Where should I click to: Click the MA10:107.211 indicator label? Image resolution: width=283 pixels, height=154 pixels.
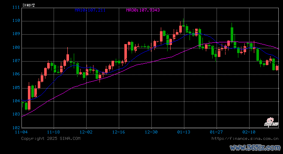[90, 10]
